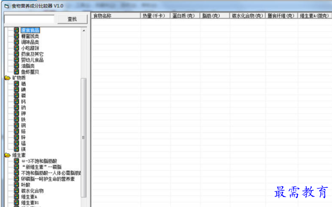Sort by the 食物名称 column header

click(x=116, y=16)
